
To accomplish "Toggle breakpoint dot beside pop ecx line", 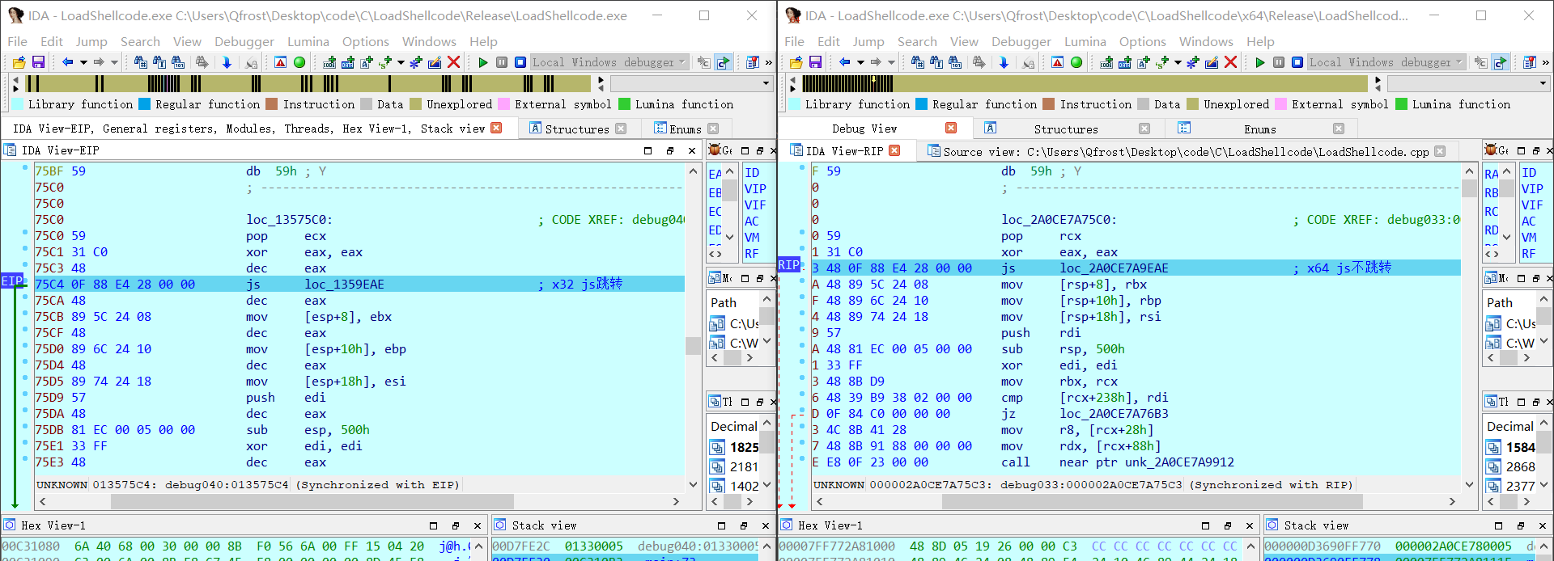I will pos(25,236).
